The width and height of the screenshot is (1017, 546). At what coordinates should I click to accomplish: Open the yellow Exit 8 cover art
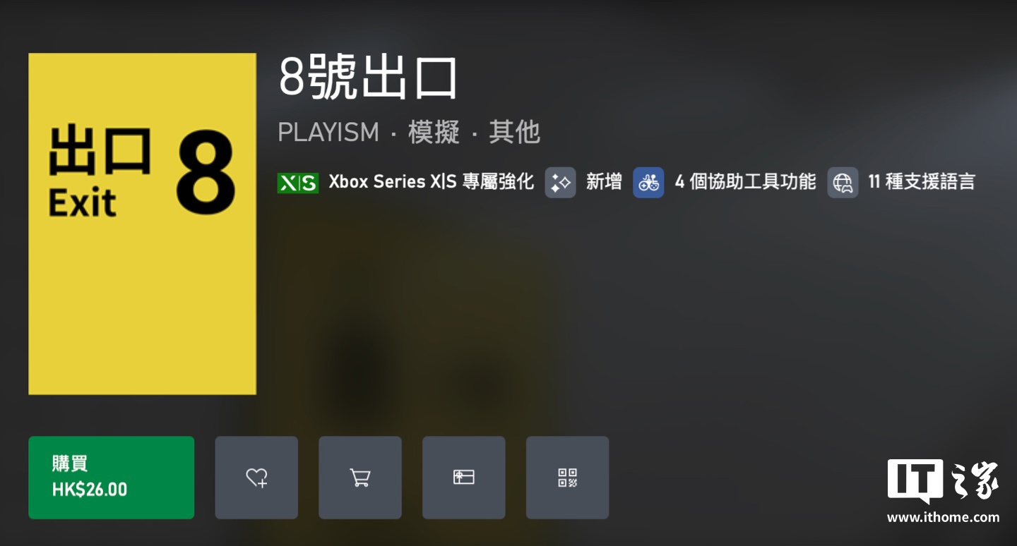coord(142,224)
